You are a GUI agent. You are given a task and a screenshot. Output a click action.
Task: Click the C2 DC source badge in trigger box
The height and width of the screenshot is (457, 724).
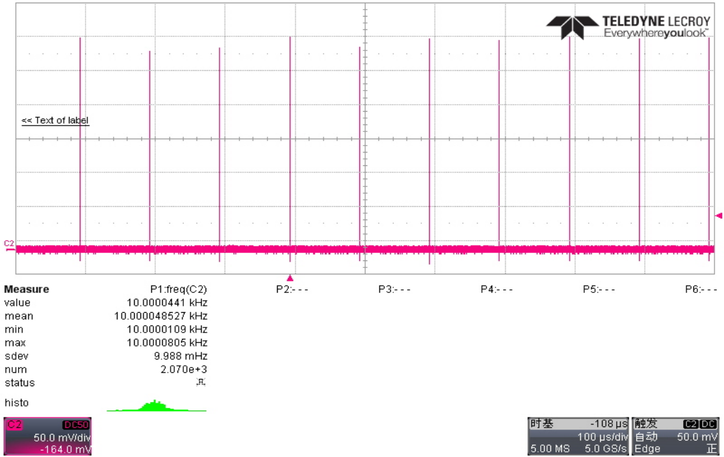pos(700,424)
